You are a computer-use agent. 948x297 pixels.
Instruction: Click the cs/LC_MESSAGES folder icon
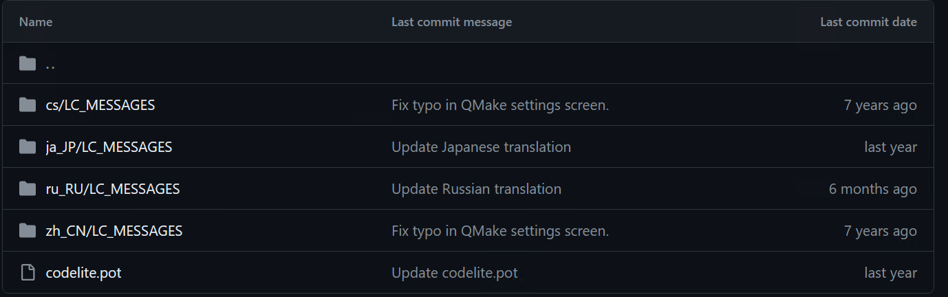click(28, 105)
